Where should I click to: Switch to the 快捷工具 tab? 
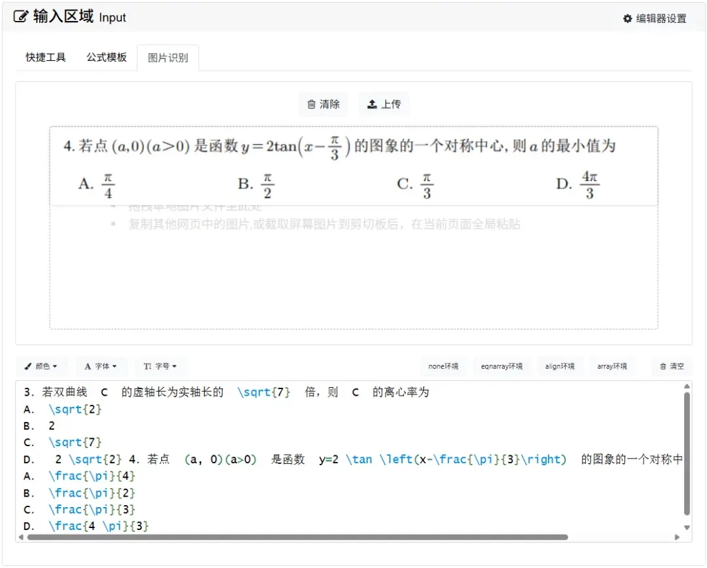coord(45,58)
